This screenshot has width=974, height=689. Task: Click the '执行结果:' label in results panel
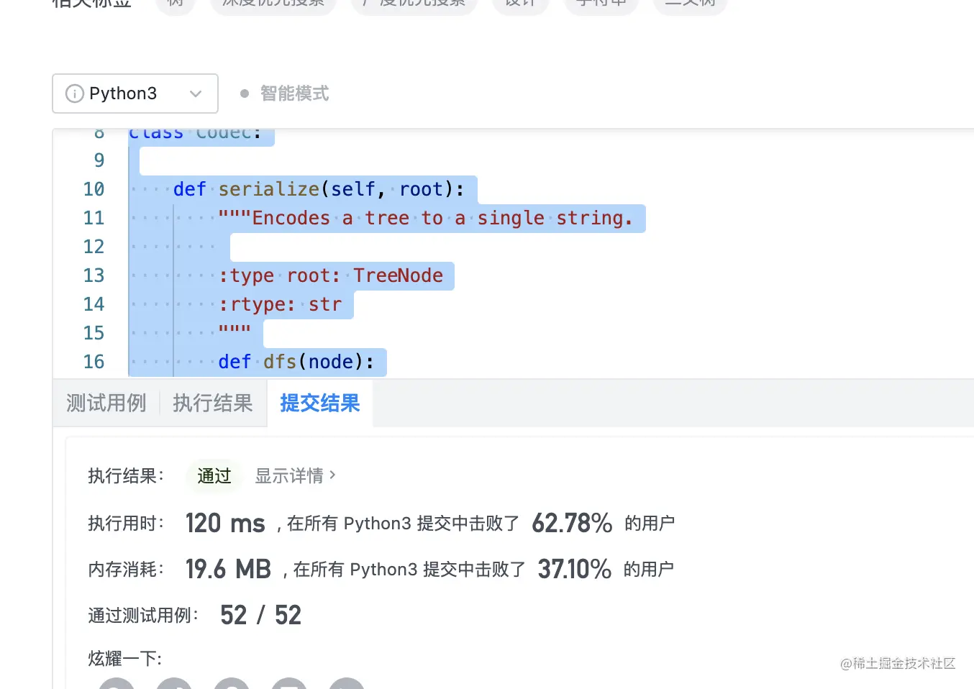coord(126,475)
